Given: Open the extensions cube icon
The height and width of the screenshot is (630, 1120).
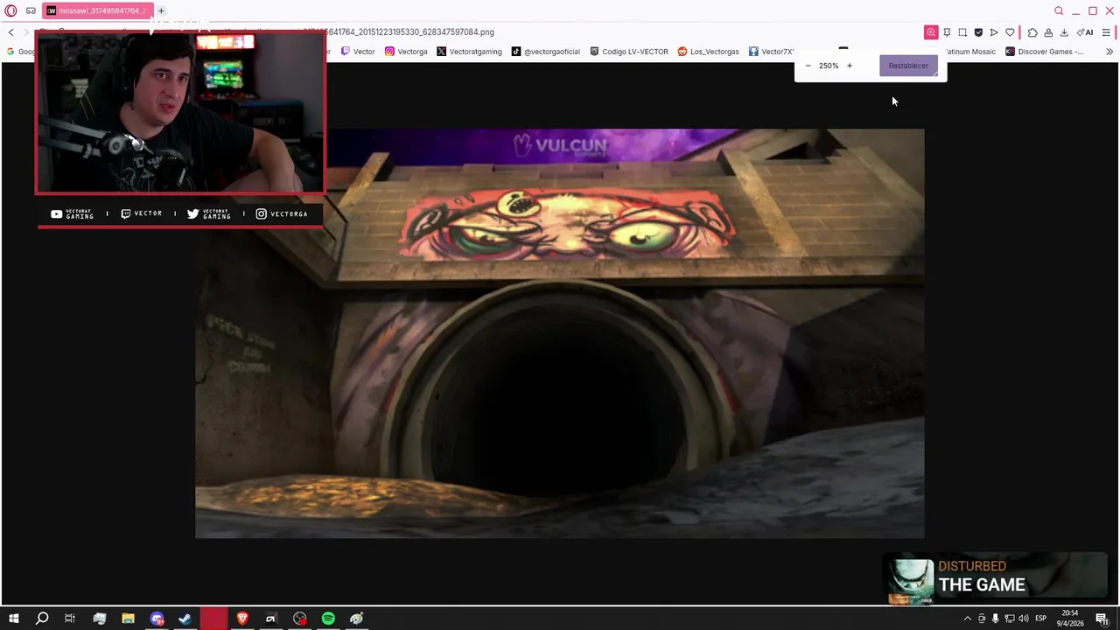Looking at the screenshot, I should coord(1032,32).
